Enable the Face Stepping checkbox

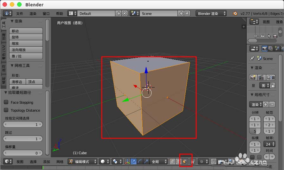[x=6, y=102]
